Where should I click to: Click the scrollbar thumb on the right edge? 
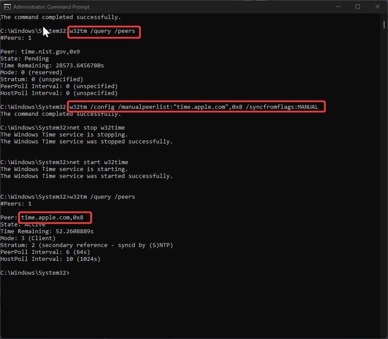point(383,25)
